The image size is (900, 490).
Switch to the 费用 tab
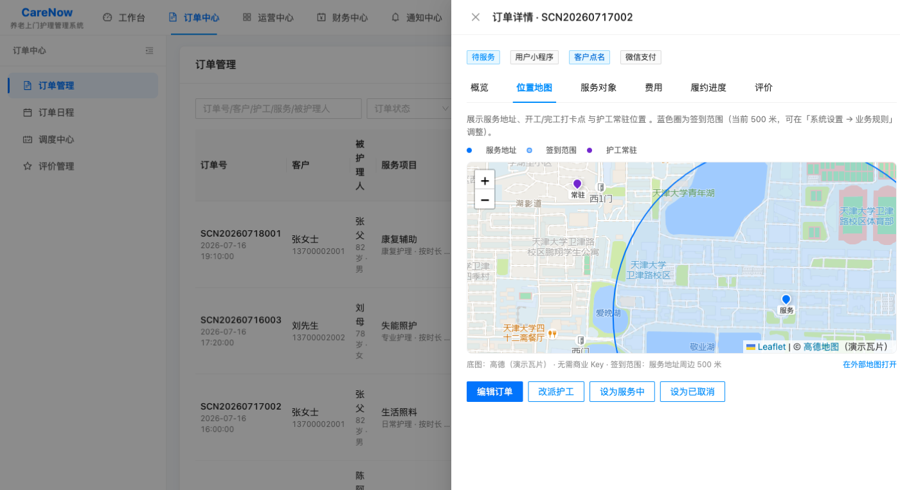654,87
